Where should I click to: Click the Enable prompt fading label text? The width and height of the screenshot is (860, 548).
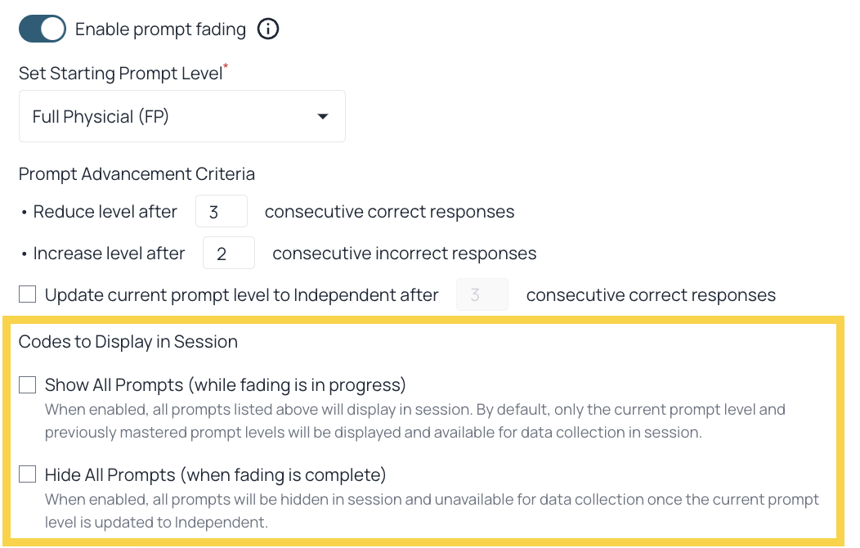pos(160,29)
